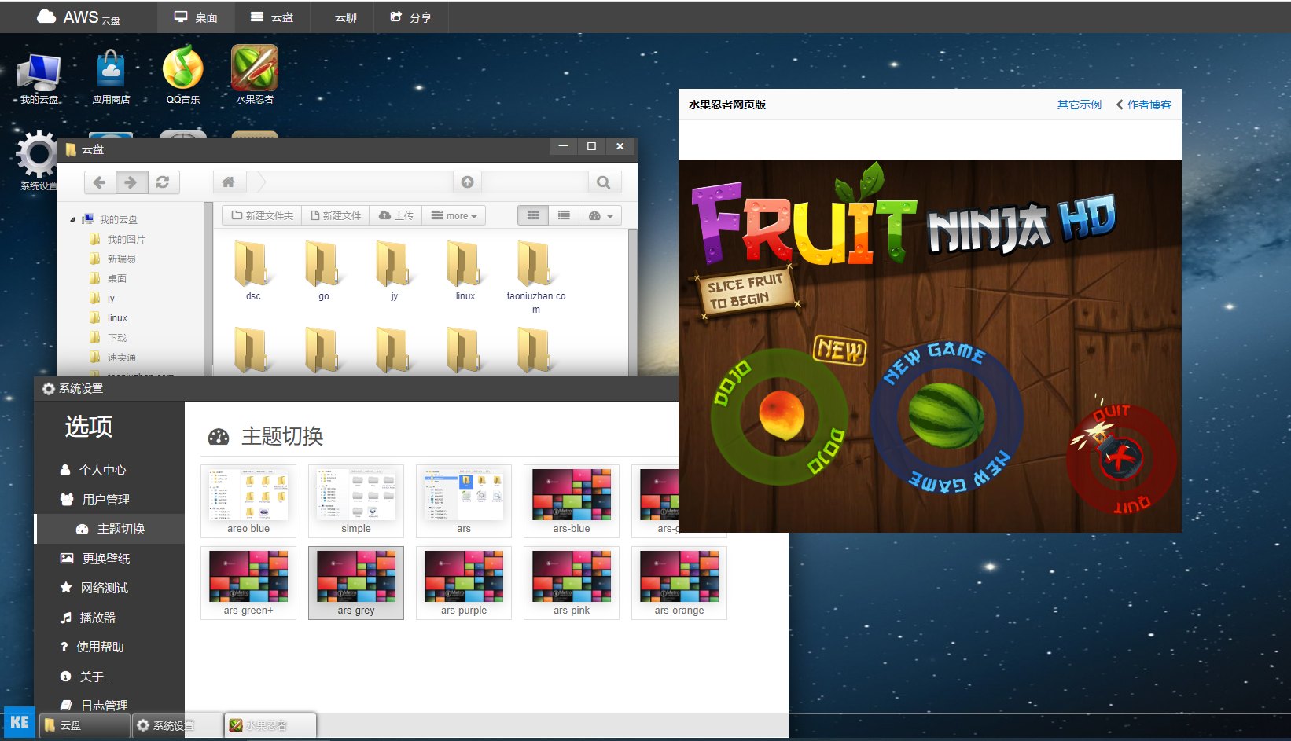Select 速卖通 in the folder tree

[x=121, y=358]
